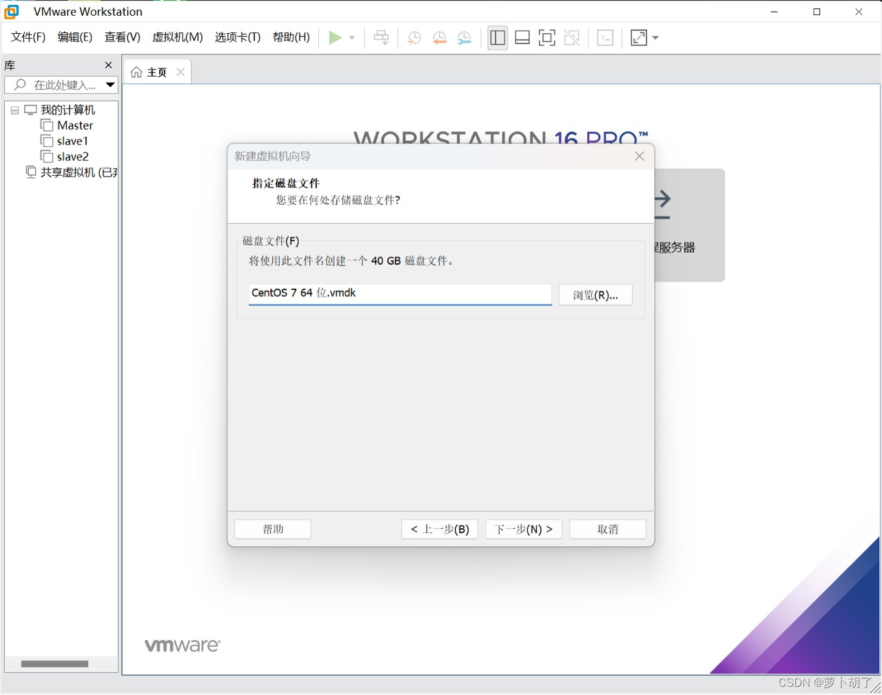The image size is (882, 695).
Task: Collapse the 我的计算机 tree node
Action: (14, 110)
